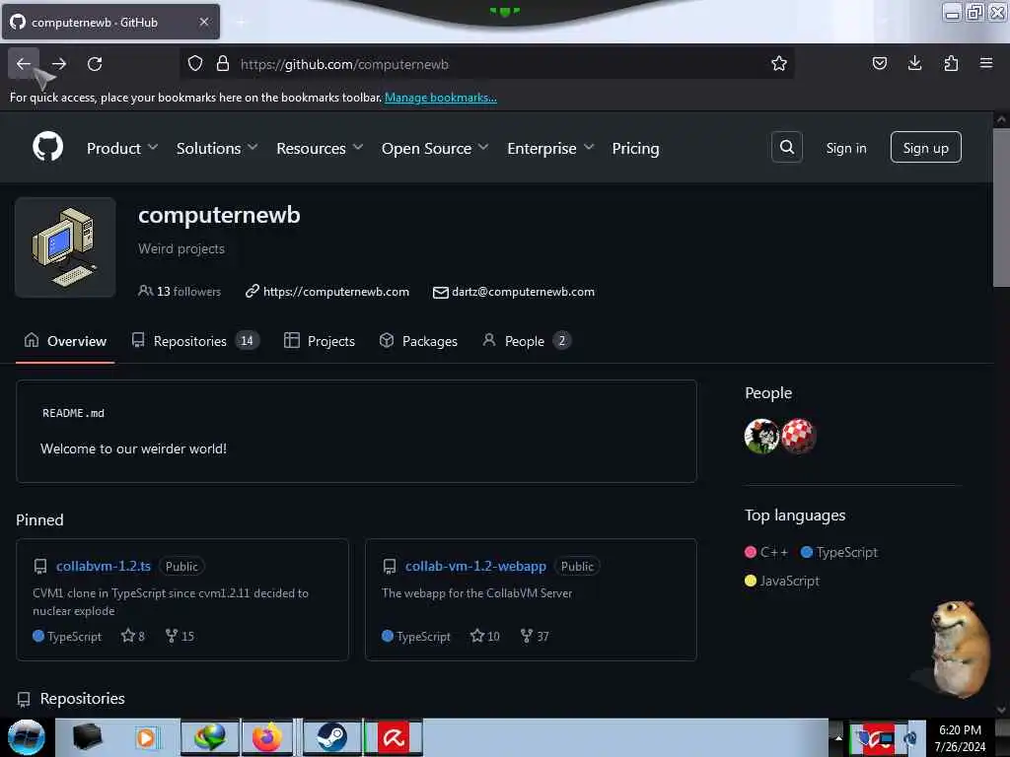Click the forks count 15 on collabvm-1.2.ts

(187, 636)
